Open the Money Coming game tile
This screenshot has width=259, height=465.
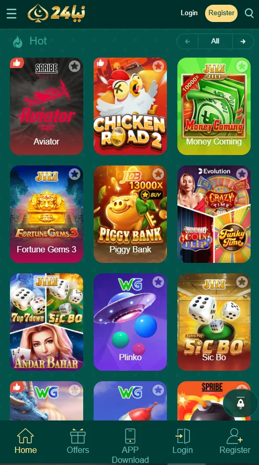click(214, 106)
